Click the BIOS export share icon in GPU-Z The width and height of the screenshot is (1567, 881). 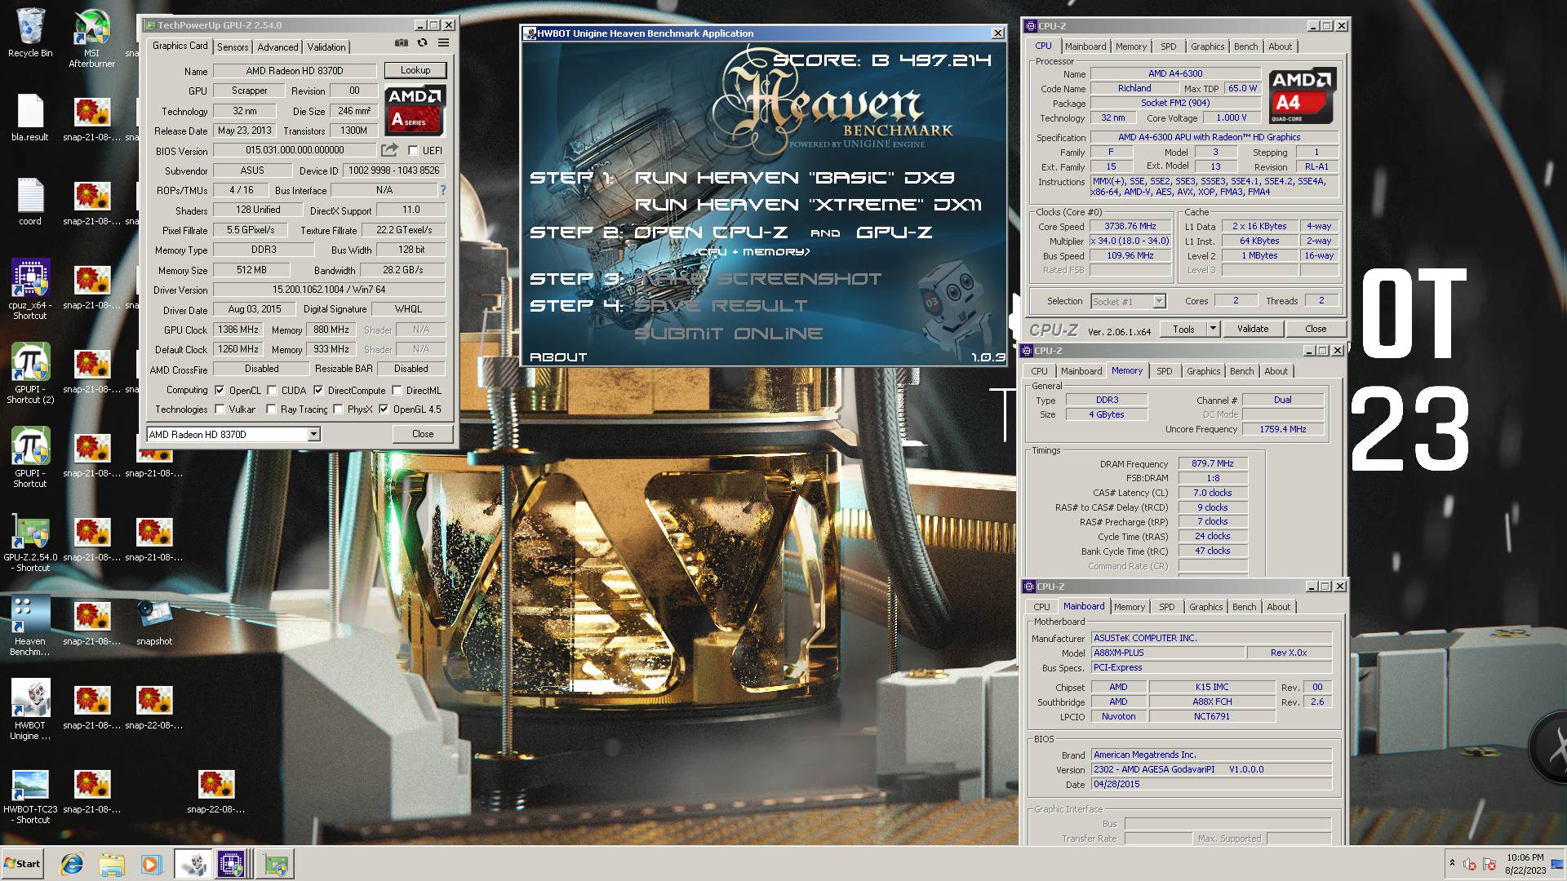pyautogui.click(x=389, y=150)
